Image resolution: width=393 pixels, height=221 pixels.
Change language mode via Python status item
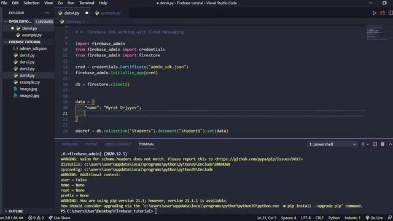pyautogui.click(x=334, y=218)
